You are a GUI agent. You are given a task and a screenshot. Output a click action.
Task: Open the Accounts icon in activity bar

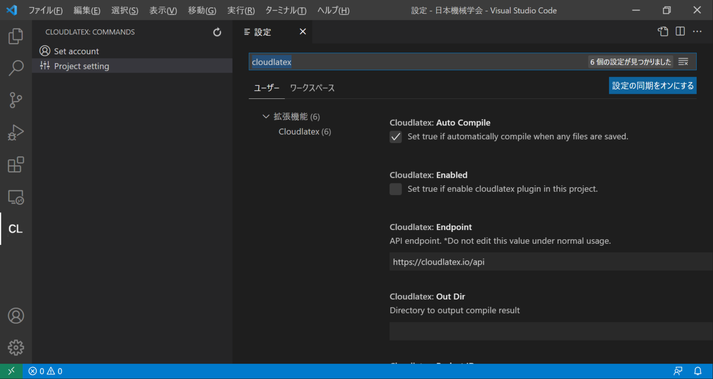pos(16,315)
